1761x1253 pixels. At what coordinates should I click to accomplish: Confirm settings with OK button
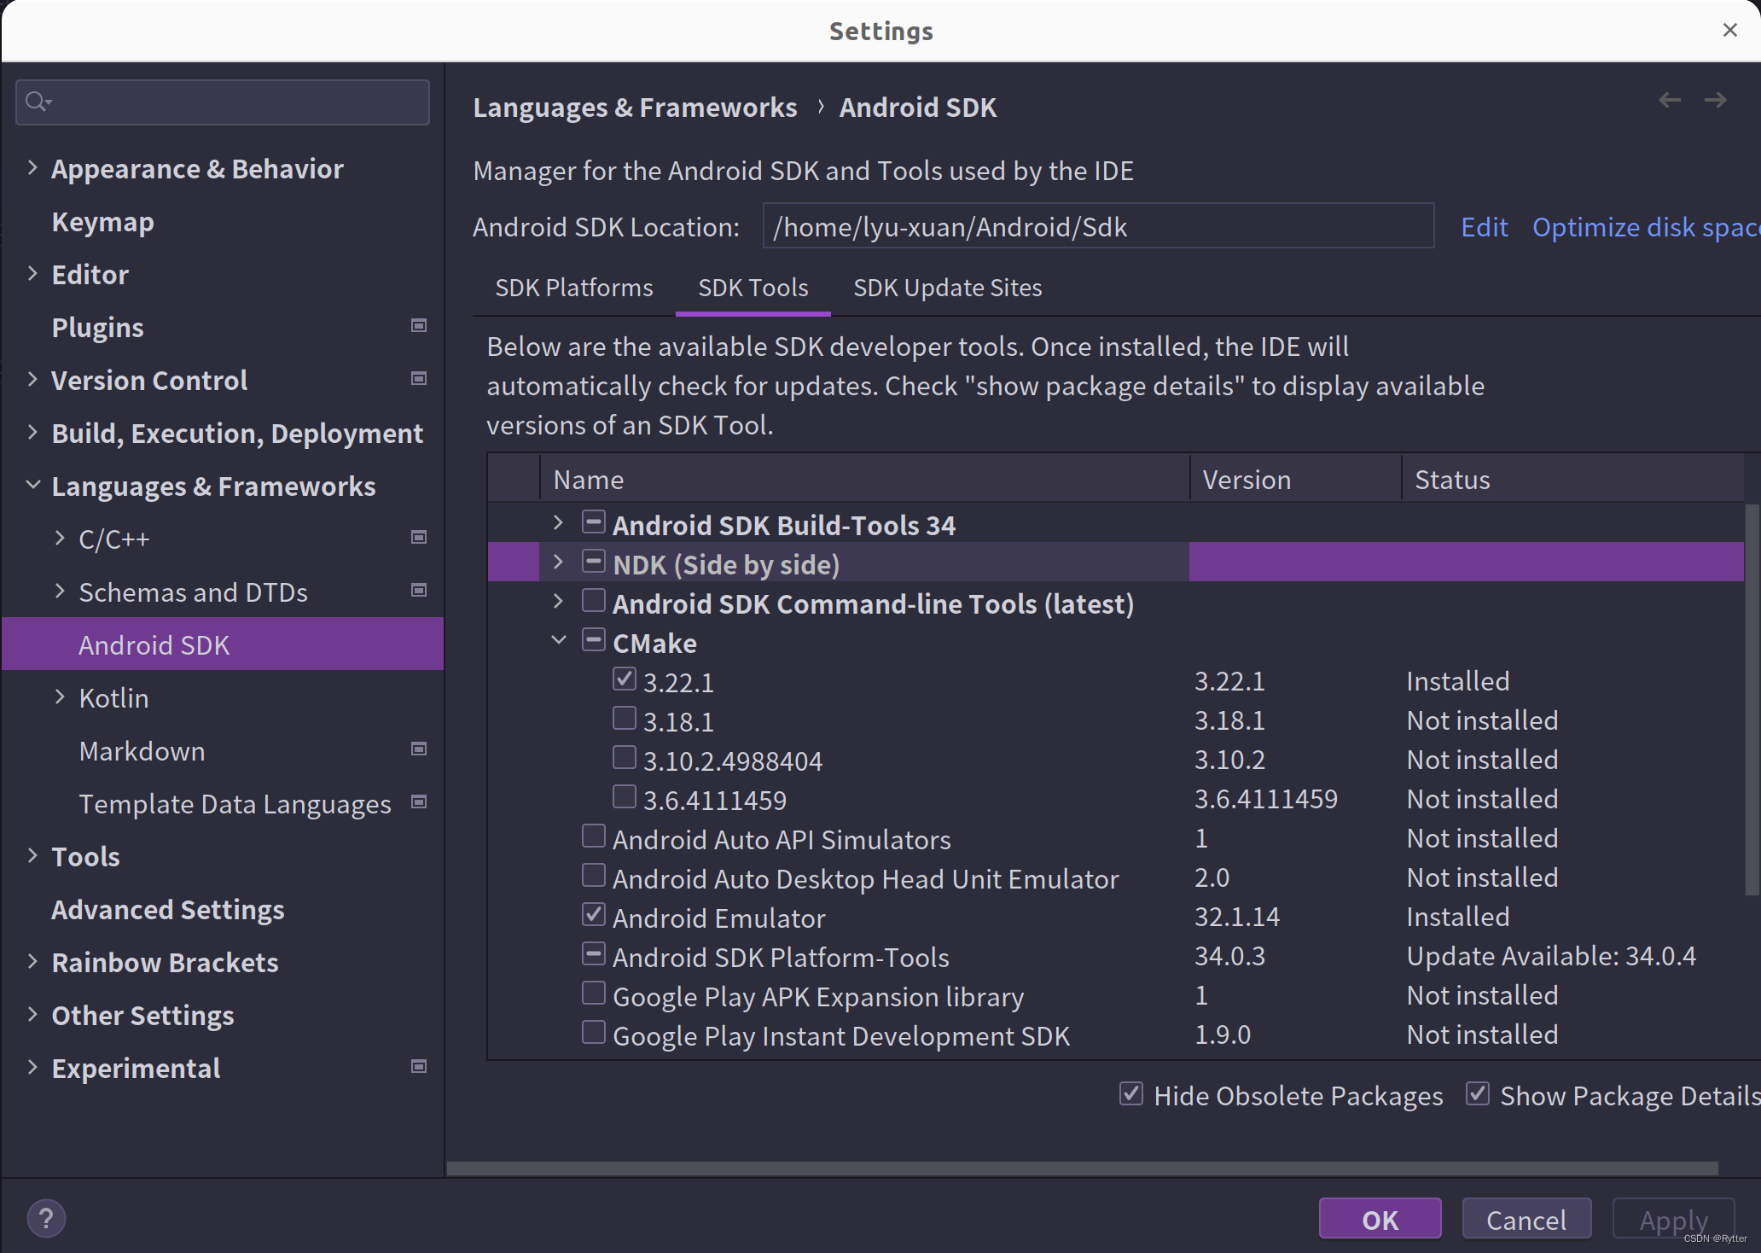click(1380, 1219)
